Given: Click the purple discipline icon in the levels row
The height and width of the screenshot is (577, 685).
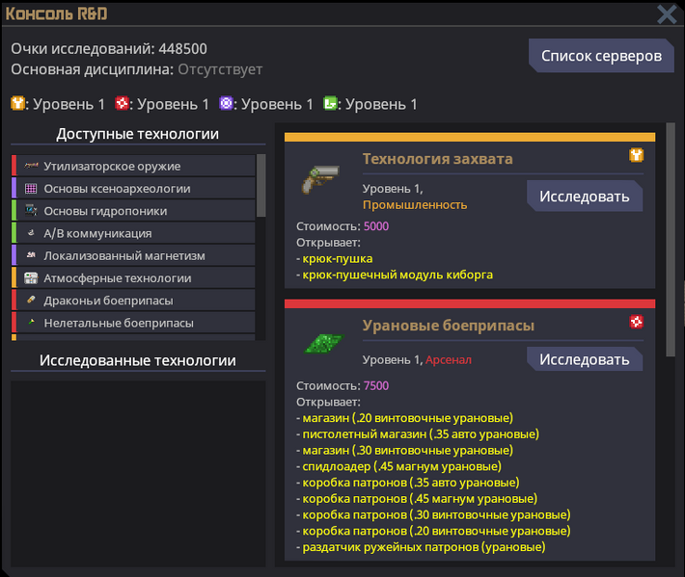Looking at the screenshot, I should tap(226, 103).
